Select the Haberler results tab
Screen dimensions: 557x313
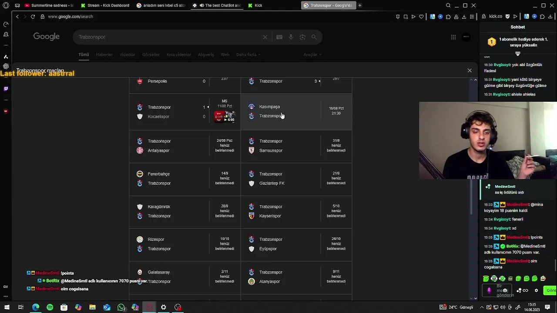[104, 55]
